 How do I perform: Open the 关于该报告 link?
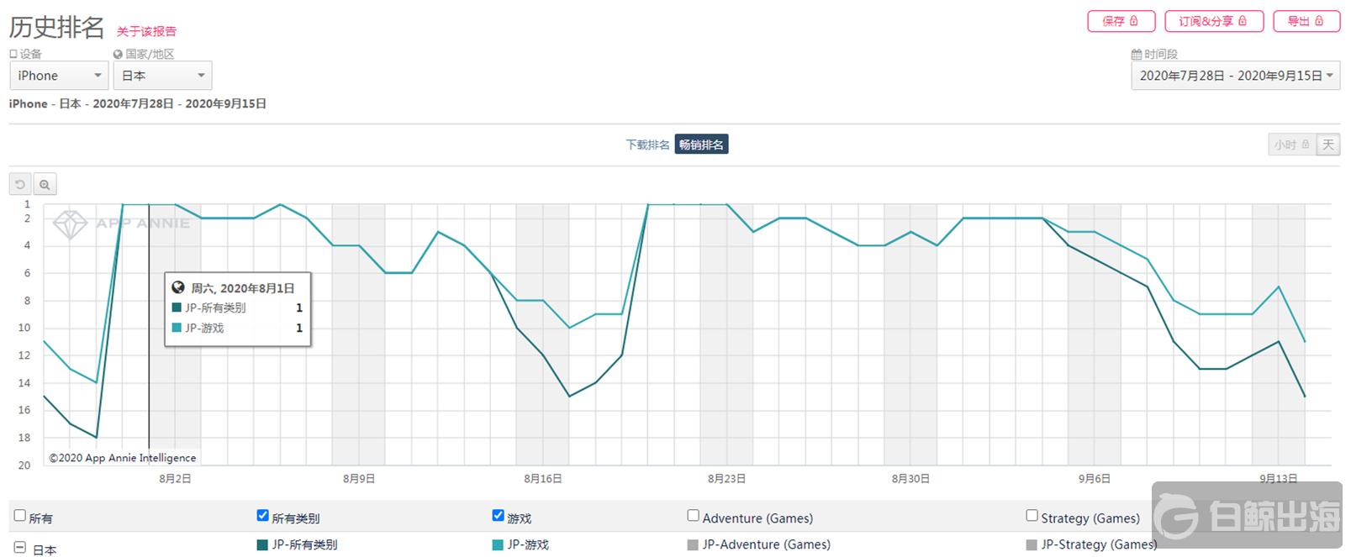coord(146,32)
